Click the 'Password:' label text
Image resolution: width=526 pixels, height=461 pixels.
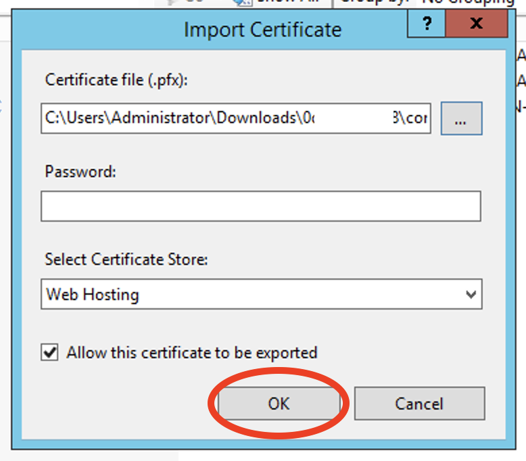[x=80, y=172]
